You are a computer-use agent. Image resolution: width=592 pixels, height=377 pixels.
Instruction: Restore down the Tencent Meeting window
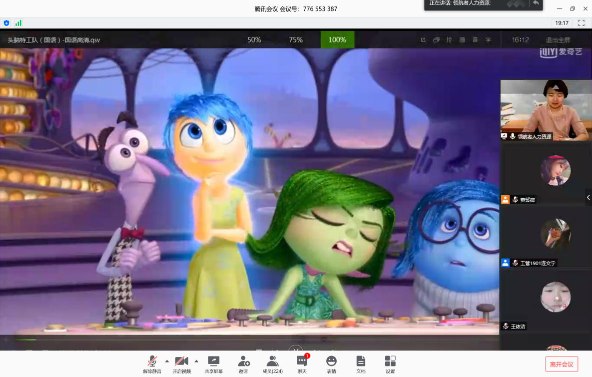(x=573, y=8)
